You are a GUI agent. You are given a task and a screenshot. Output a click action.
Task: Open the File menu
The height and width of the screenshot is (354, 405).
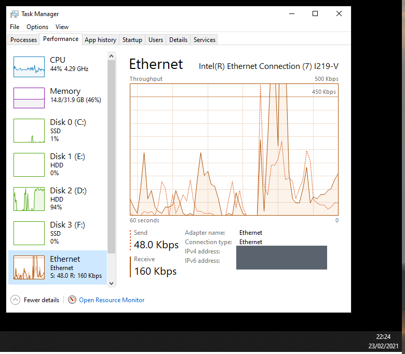click(15, 27)
